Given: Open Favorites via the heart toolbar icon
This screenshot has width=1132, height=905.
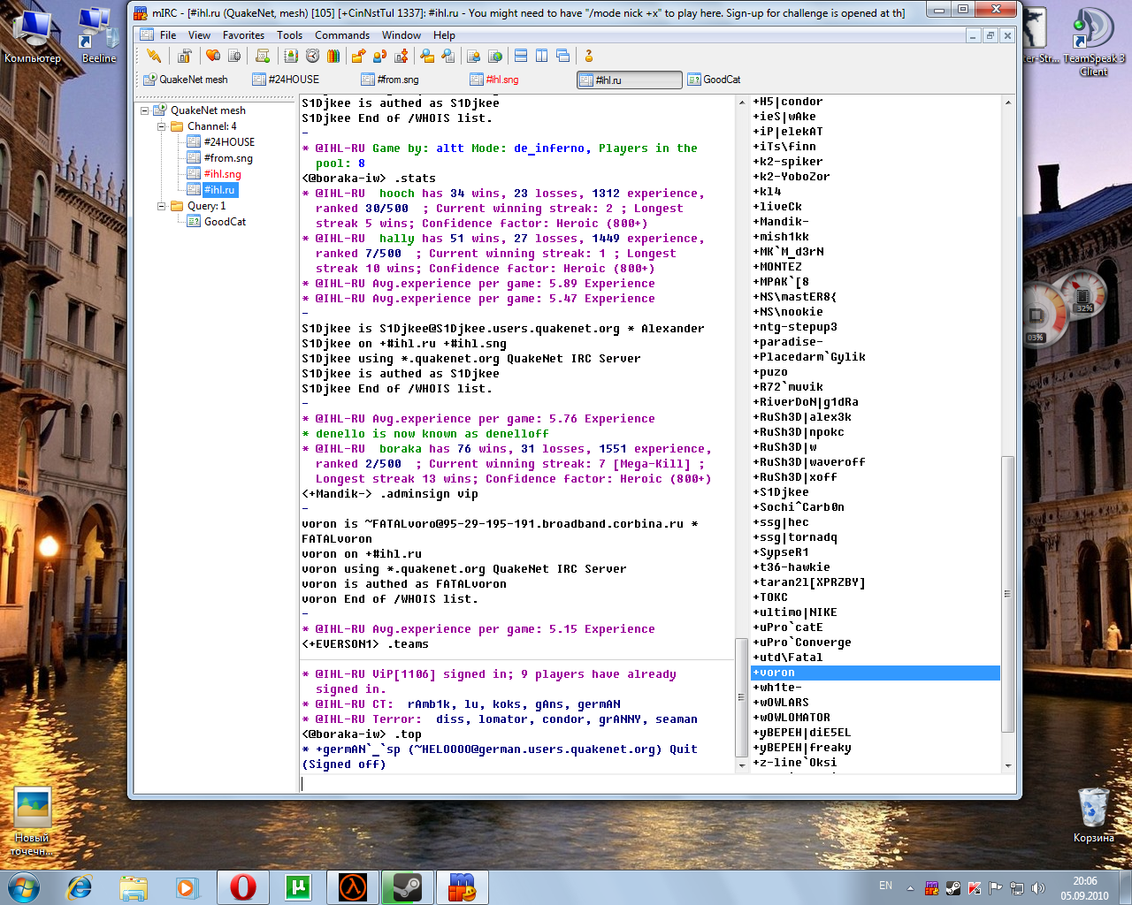Looking at the screenshot, I should [x=213, y=56].
